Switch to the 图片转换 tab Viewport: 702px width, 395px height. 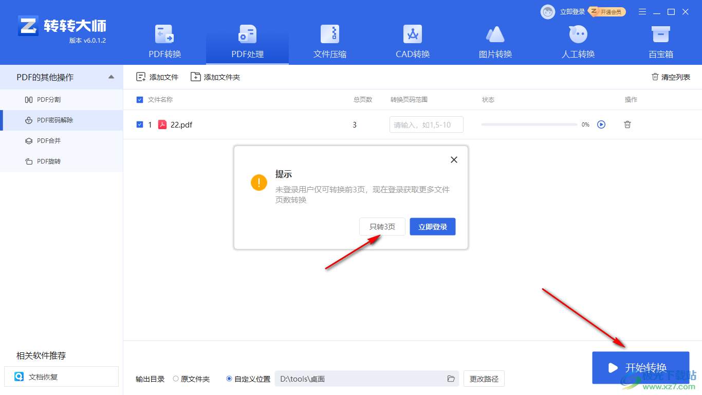pyautogui.click(x=495, y=42)
